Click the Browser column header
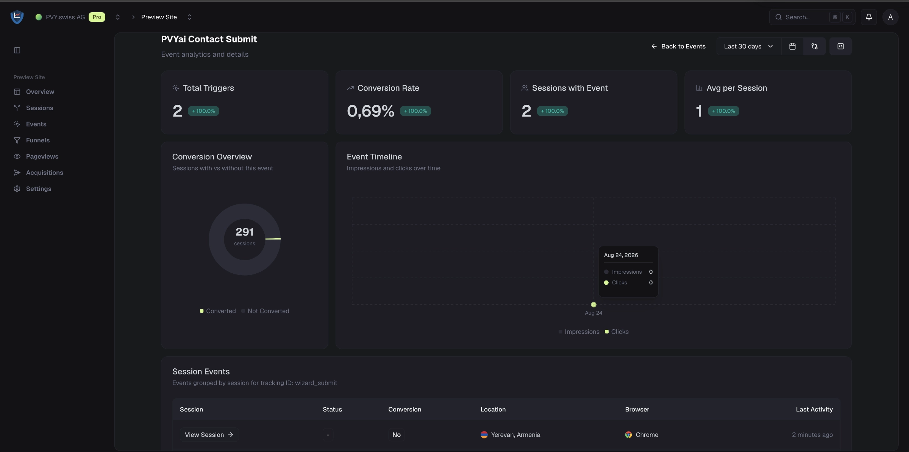909x452 pixels. click(x=637, y=409)
